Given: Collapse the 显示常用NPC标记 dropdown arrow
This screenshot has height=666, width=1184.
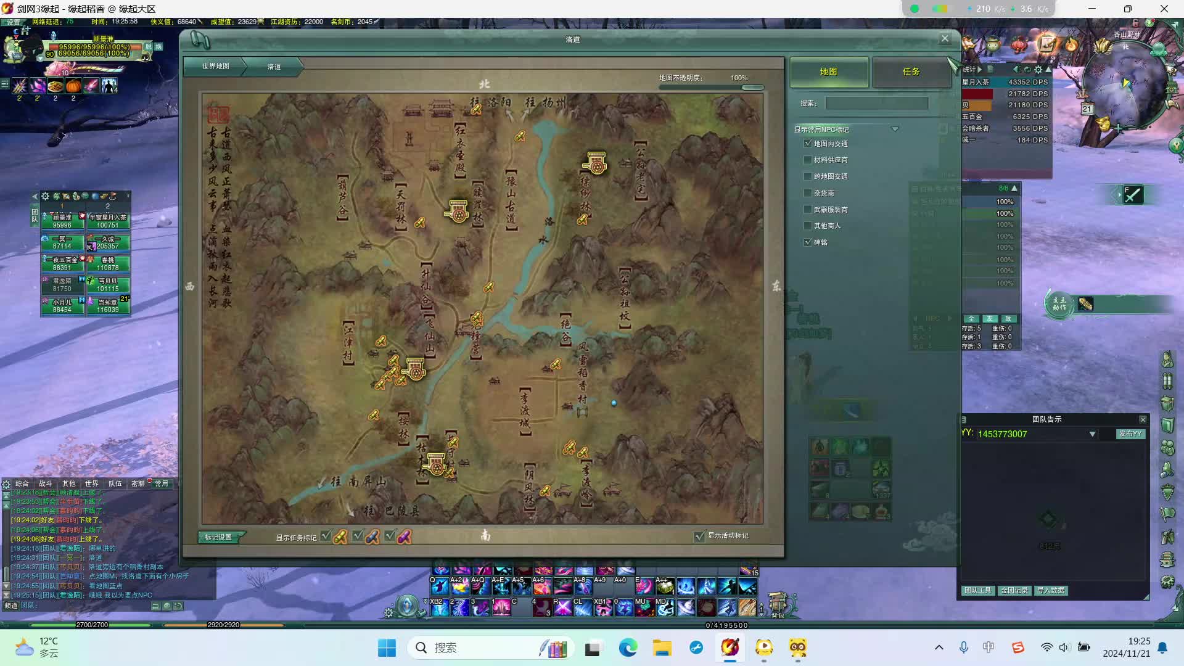Looking at the screenshot, I should click(x=895, y=129).
